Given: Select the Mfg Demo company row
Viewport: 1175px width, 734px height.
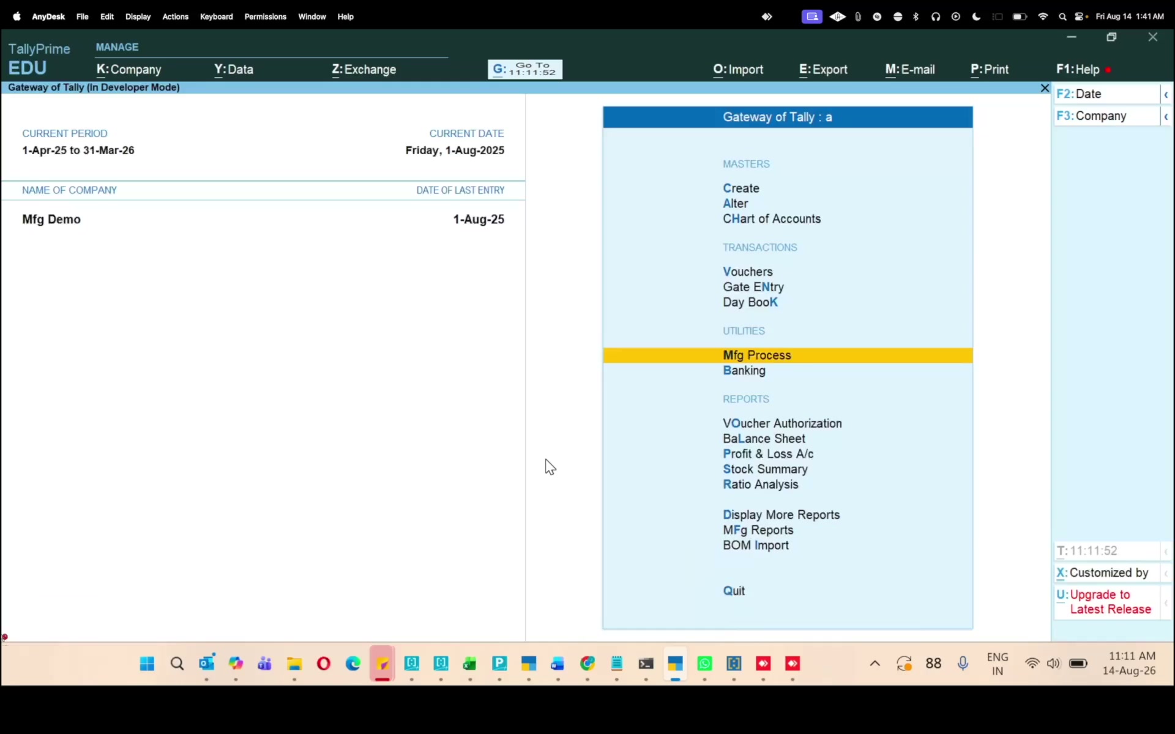Looking at the screenshot, I should [x=263, y=220].
